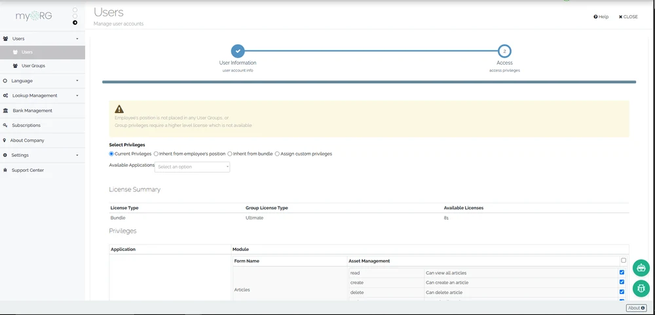The width and height of the screenshot is (655, 315).
Task: Click the Access step label
Action: [x=504, y=63]
